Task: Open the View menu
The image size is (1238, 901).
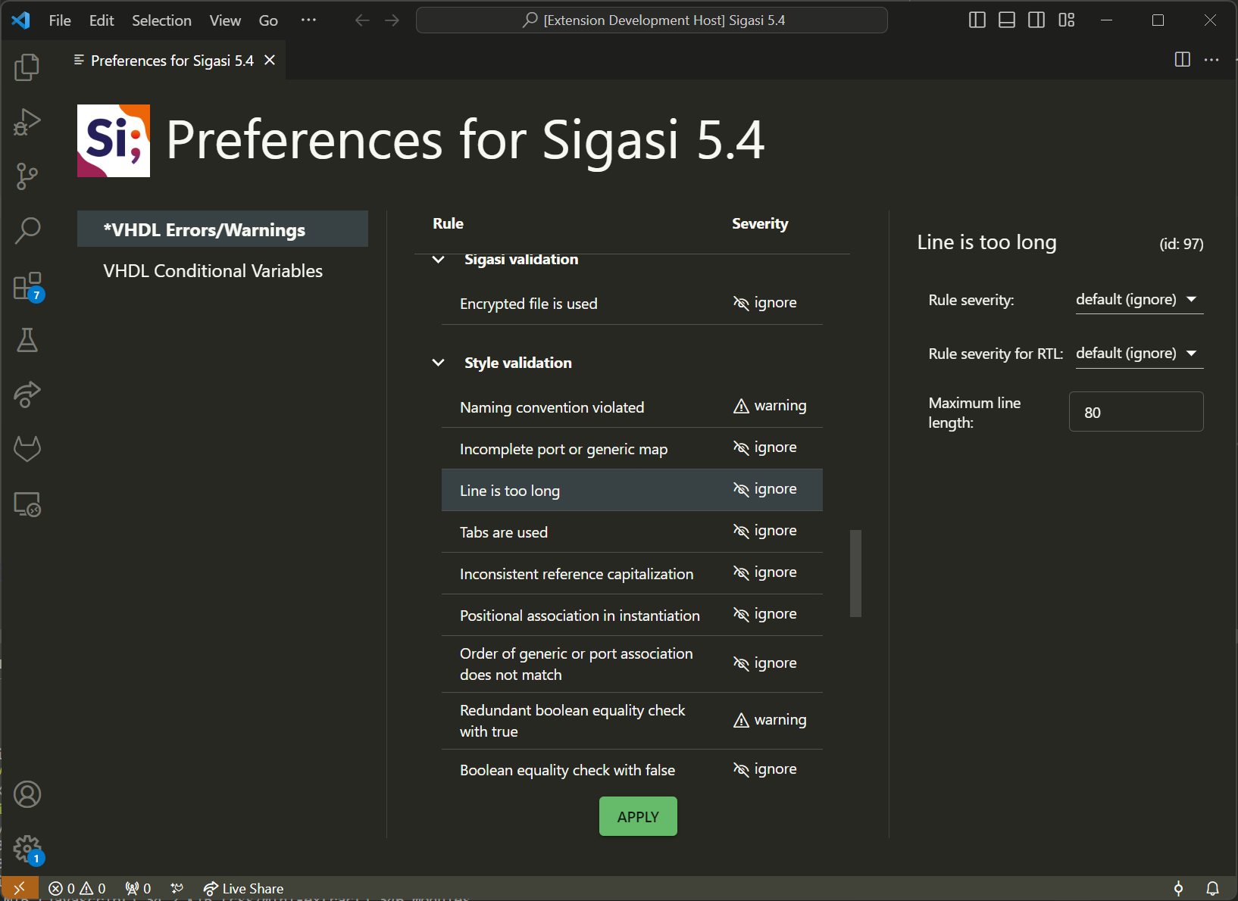Action: point(225,20)
